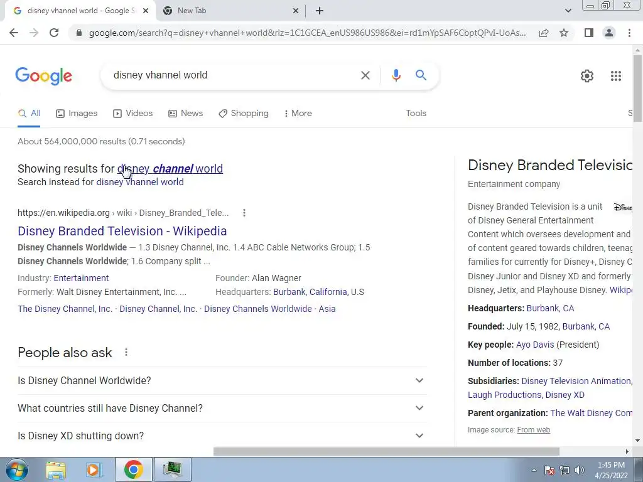
Task: Click into the Google search box
Action: 234,75
